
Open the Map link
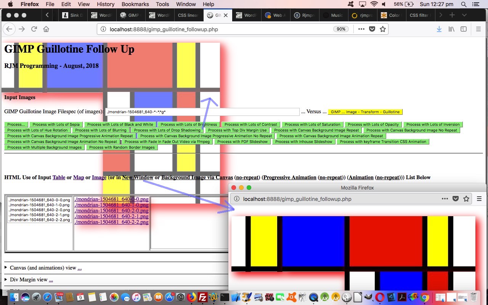coord(79,177)
